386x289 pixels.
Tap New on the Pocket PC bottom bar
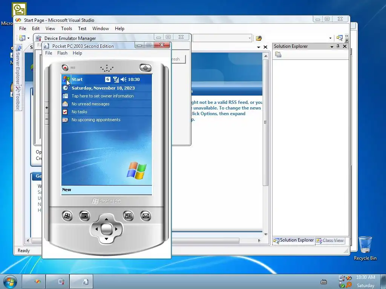click(66, 190)
